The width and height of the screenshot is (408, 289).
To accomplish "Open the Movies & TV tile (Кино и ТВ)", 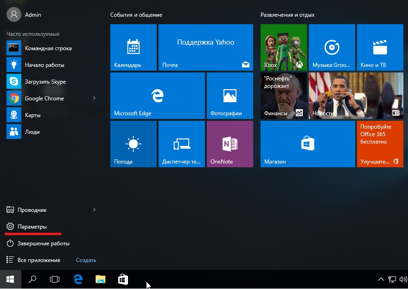I will [x=380, y=47].
